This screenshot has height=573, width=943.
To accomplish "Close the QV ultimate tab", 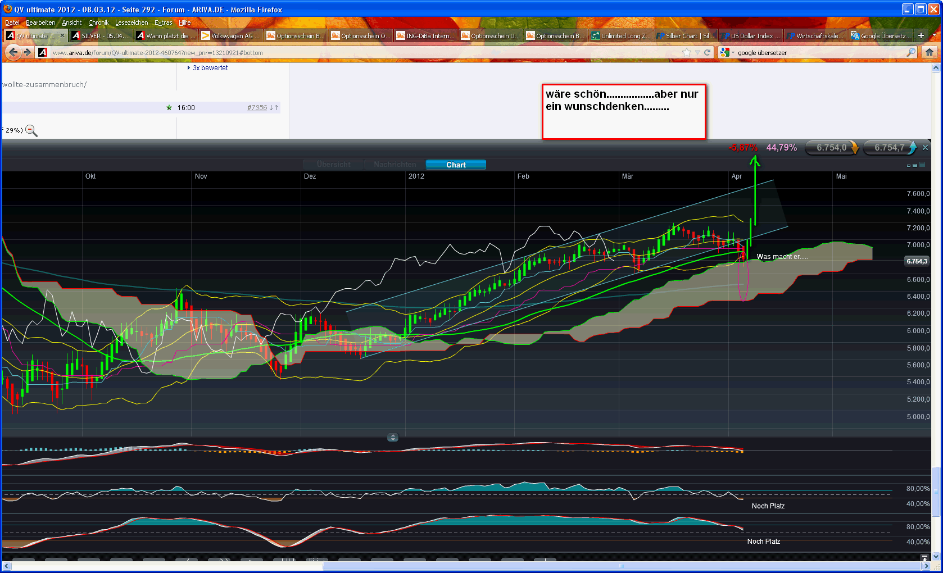I will [62, 35].
